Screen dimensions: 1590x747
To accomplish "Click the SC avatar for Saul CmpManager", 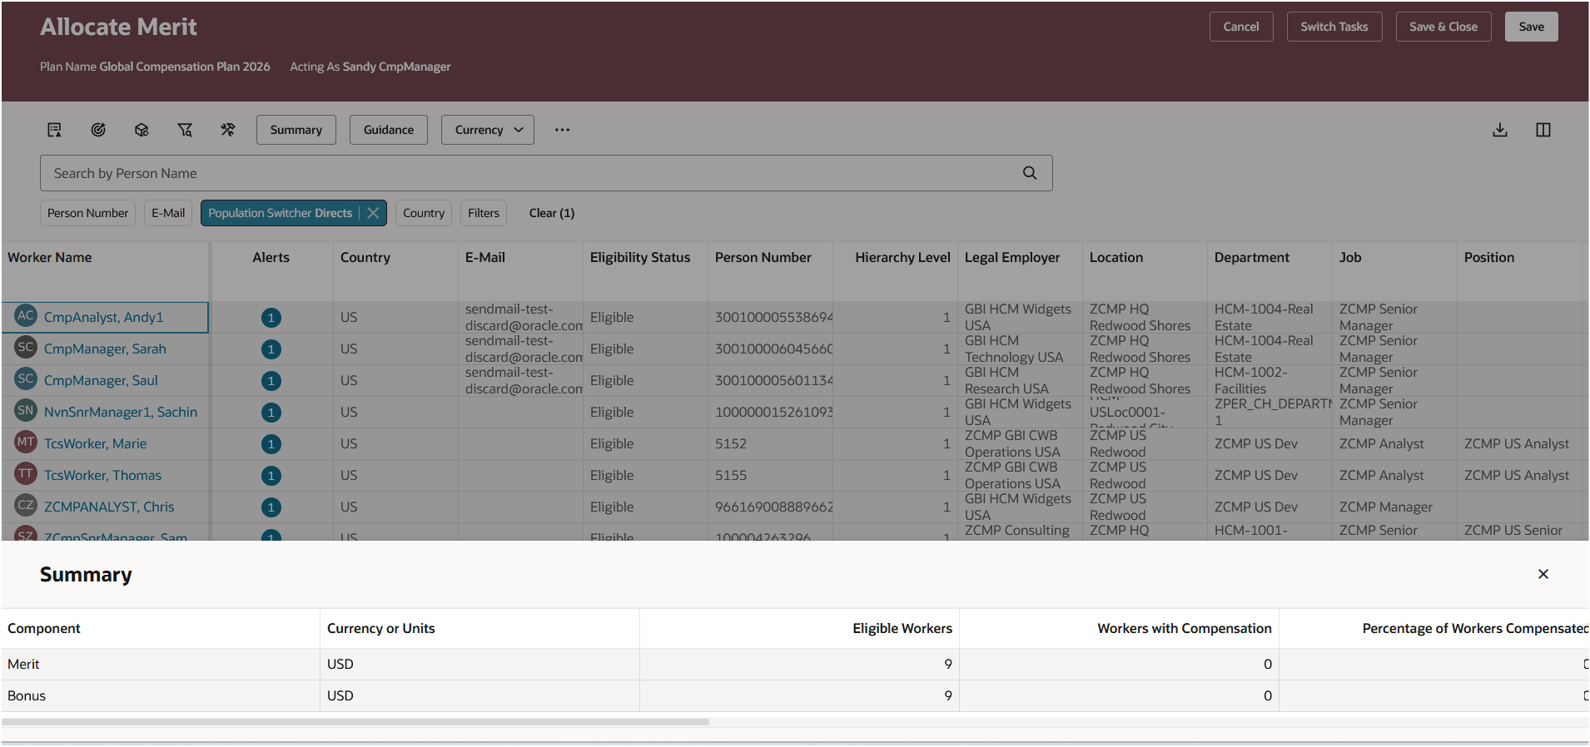I will pyautogui.click(x=26, y=379).
